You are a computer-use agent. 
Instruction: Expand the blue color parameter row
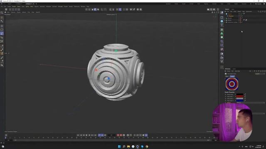click(x=225, y=101)
